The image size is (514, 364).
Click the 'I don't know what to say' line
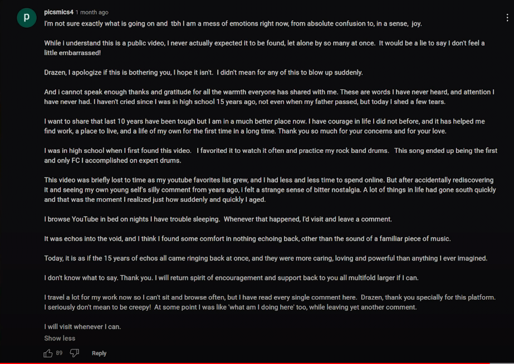(232, 278)
